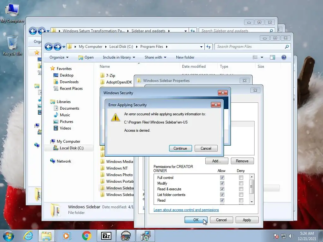Open recent pages dropdown arrow
Screen dimensions: 323x242
click(x=64, y=47)
